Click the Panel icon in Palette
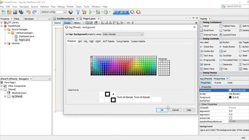Viewport: 249px width, 140px height. pyautogui.click(x=202, y=26)
